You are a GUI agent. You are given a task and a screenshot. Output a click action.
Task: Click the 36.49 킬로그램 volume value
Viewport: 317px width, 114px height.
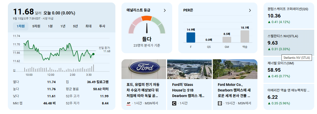click(98, 82)
